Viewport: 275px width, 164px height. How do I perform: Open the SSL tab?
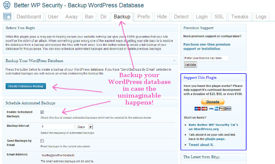(219, 17)
